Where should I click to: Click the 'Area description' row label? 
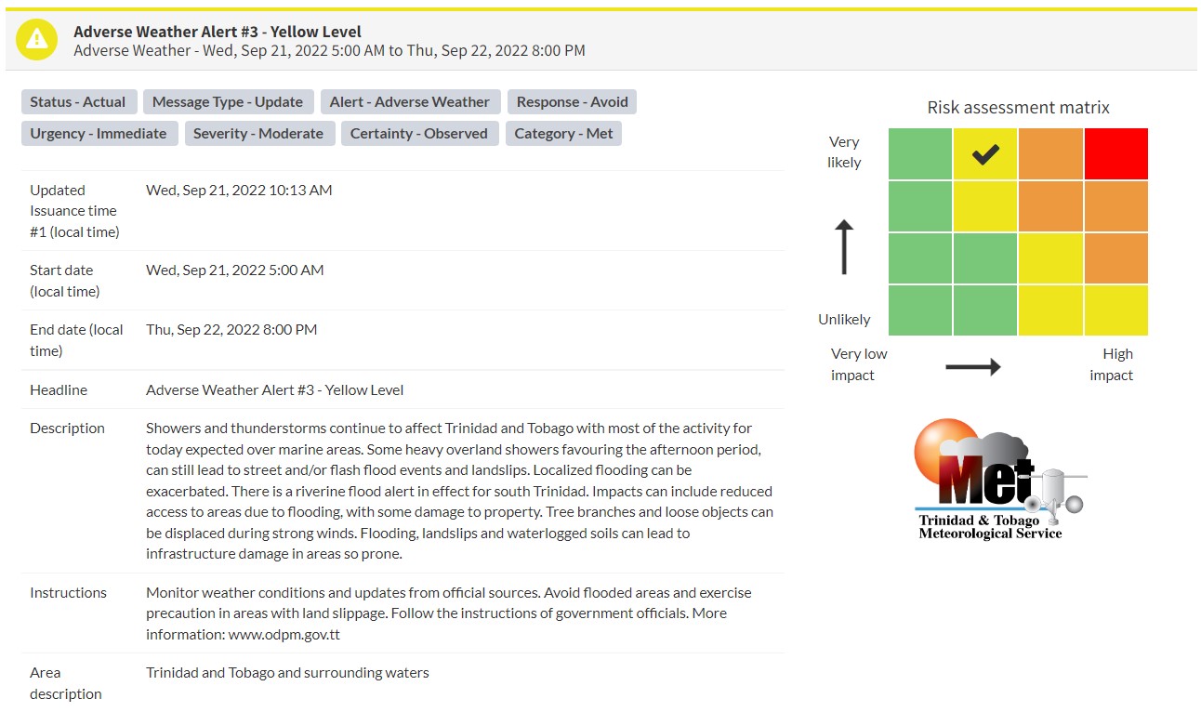(66, 683)
